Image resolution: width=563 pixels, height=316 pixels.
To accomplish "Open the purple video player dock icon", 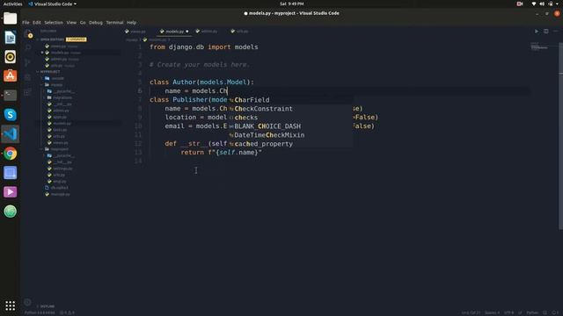I will (10, 192).
